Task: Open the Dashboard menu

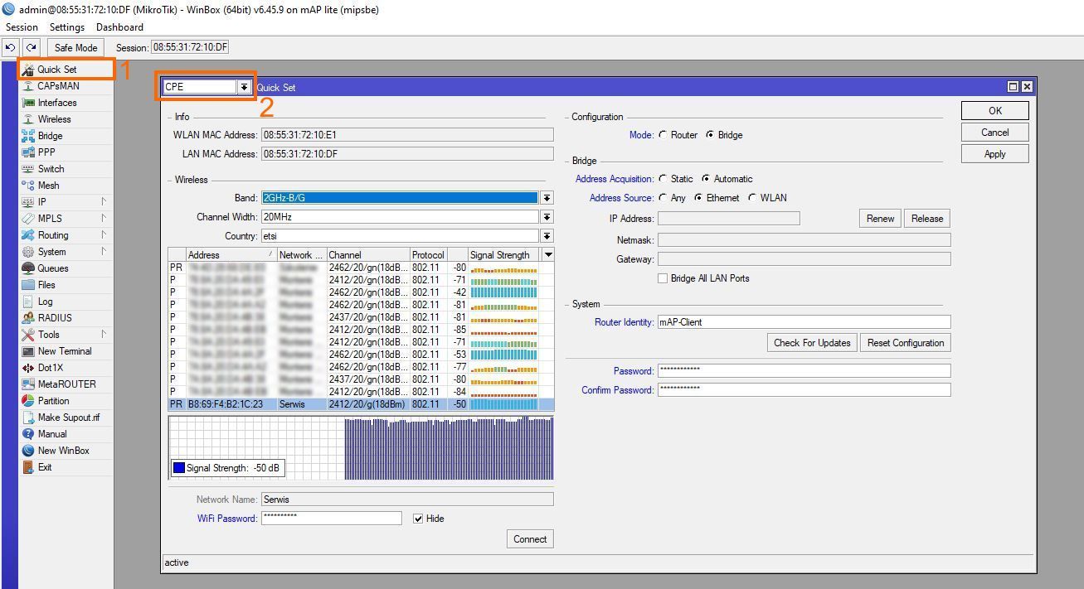Action: click(x=119, y=27)
